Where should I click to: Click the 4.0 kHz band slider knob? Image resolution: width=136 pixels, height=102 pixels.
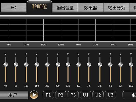click(110, 65)
